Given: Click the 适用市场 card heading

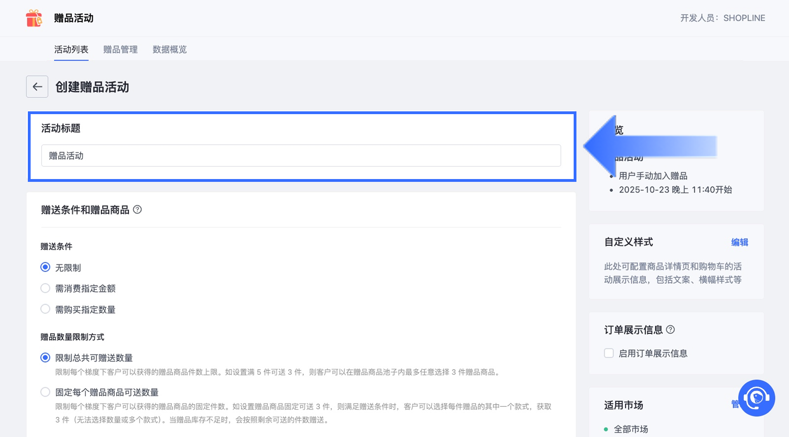Looking at the screenshot, I should 623,405.
